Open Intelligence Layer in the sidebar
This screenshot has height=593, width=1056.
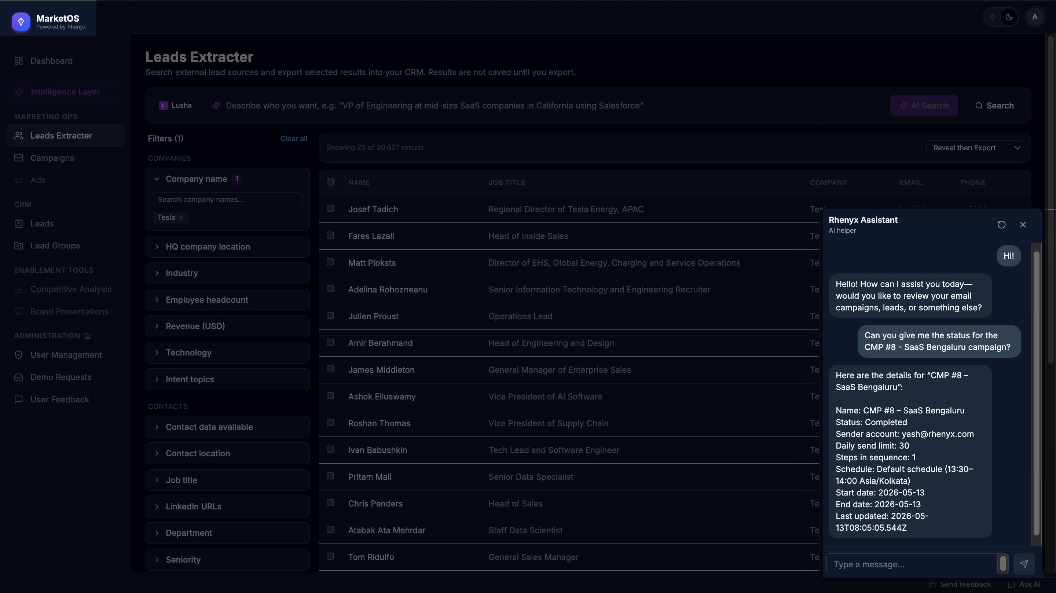tap(65, 92)
